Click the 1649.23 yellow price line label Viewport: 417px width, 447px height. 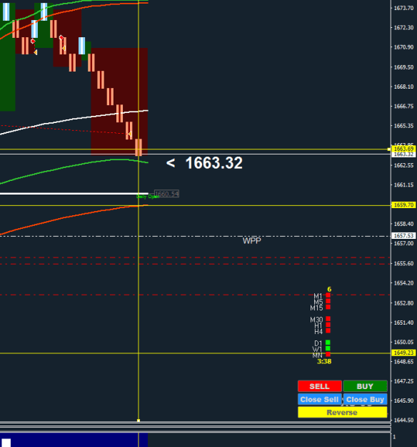point(403,353)
